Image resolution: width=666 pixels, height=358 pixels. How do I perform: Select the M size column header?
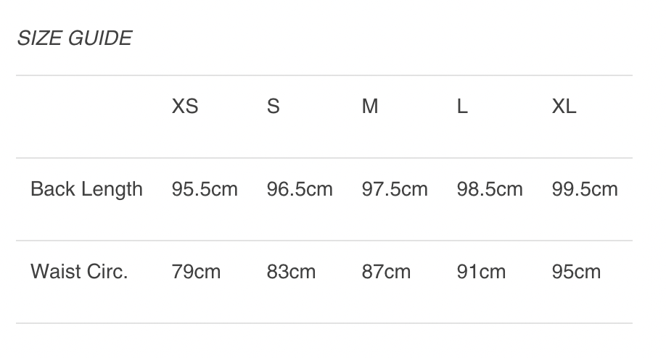370,106
